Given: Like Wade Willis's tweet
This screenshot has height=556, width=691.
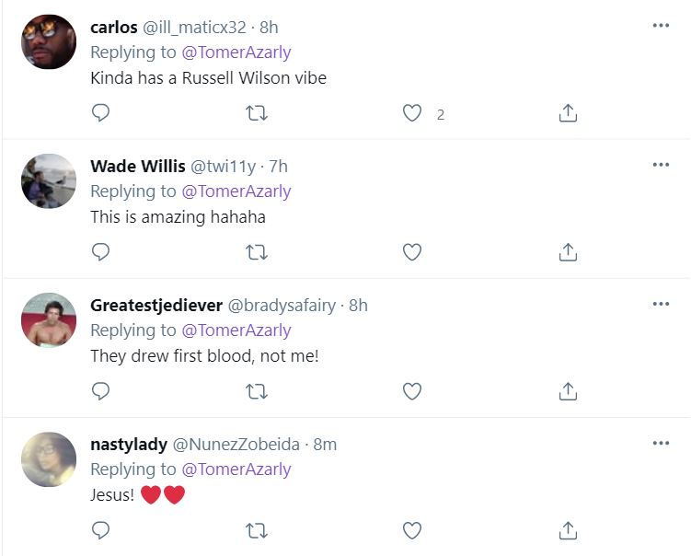Looking at the screenshot, I should (412, 252).
